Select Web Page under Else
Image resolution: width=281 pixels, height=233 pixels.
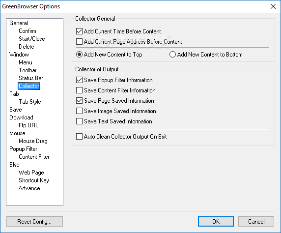(x=31, y=173)
